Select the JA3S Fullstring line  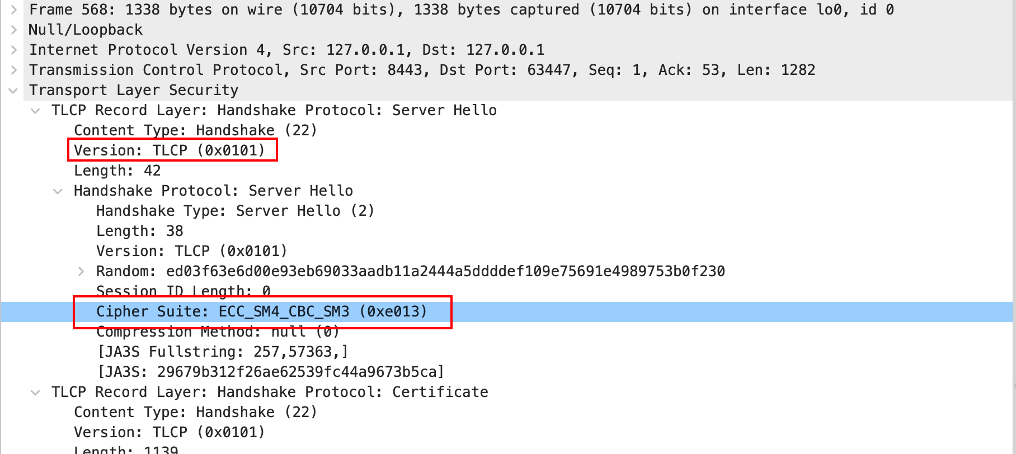(223, 352)
